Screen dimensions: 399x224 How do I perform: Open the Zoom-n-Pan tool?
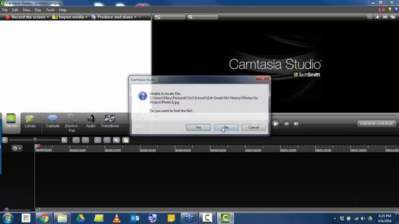(x=72, y=123)
